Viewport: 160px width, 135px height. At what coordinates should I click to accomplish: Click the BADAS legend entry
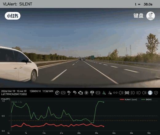(x=146, y=99)
